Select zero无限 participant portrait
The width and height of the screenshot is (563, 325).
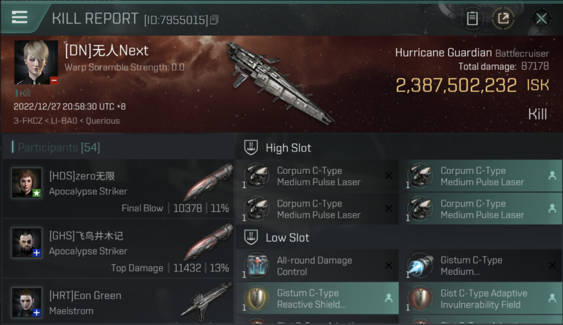27,183
